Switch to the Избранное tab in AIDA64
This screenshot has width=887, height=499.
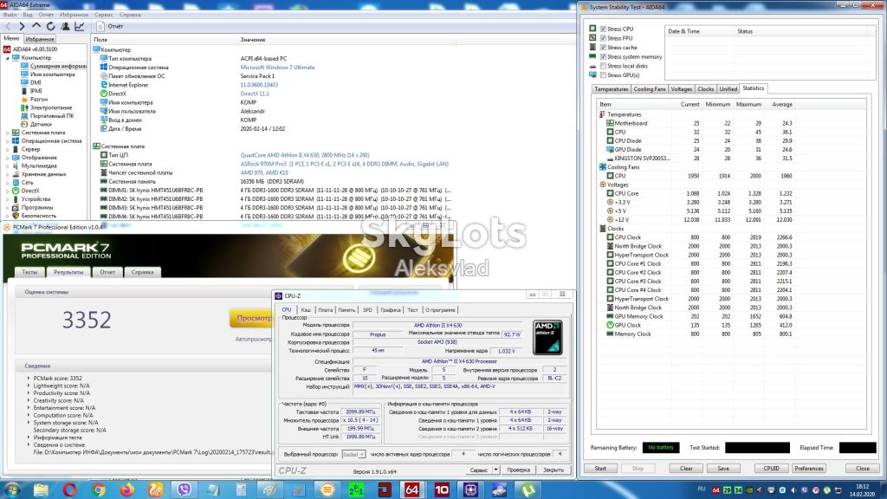40,39
